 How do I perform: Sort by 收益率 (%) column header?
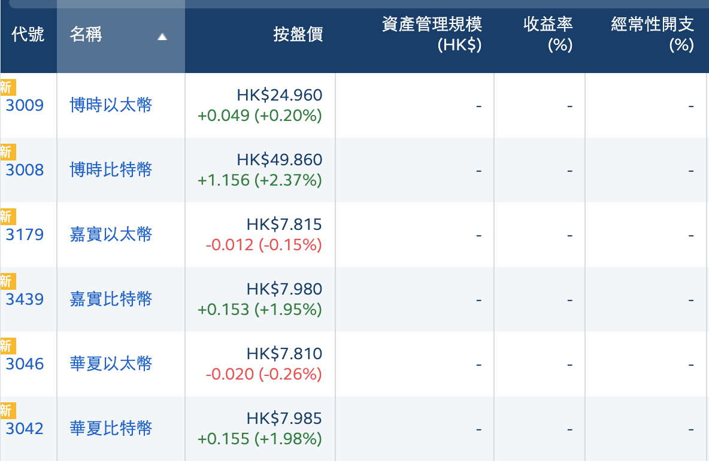coord(548,35)
